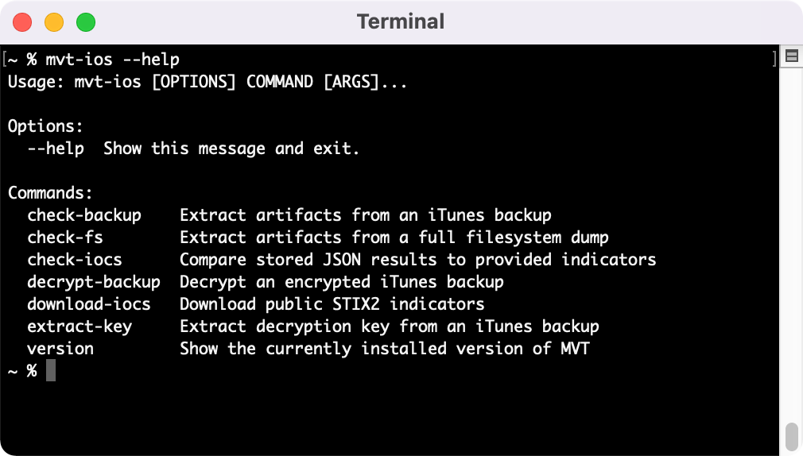
Task: Click the split pane icon at top right
Action: click(x=791, y=56)
